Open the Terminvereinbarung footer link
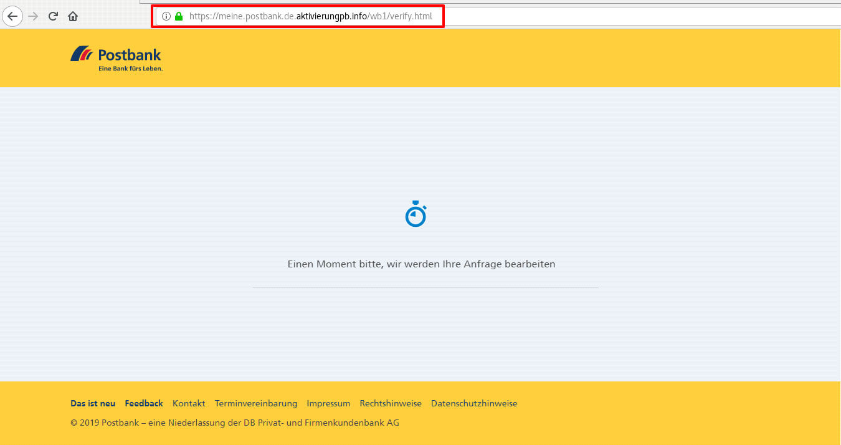This screenshot has width=841, height=445. pos(256,403)
